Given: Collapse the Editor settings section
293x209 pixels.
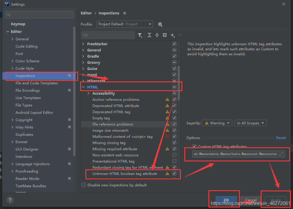Looking at the screenshot, I should [8, 31].
